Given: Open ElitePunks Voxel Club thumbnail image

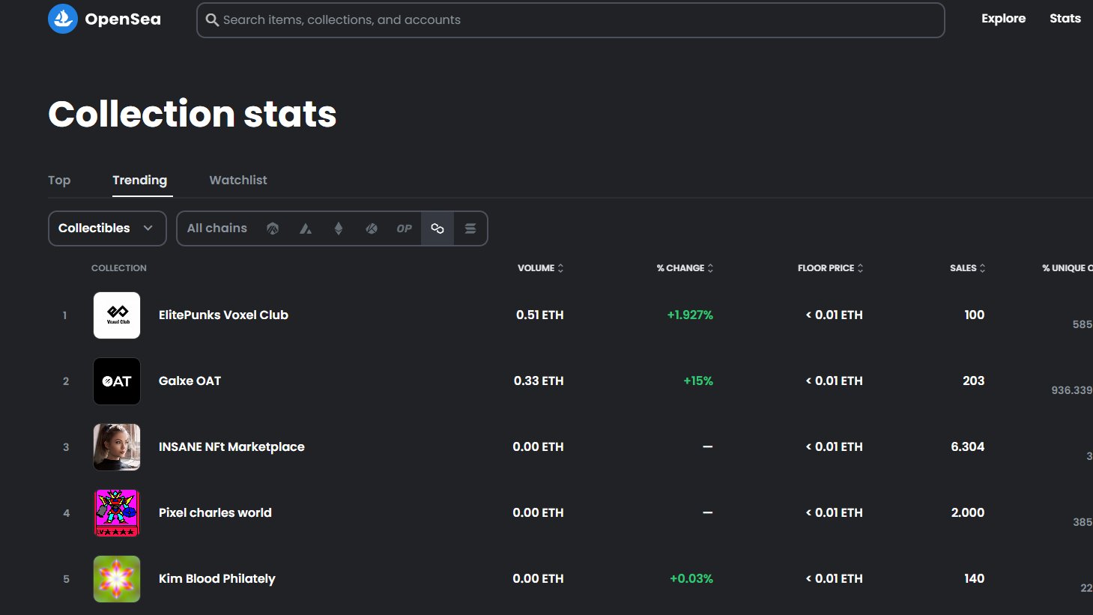Looking at the screenshot, I should (x=117, y=315).
